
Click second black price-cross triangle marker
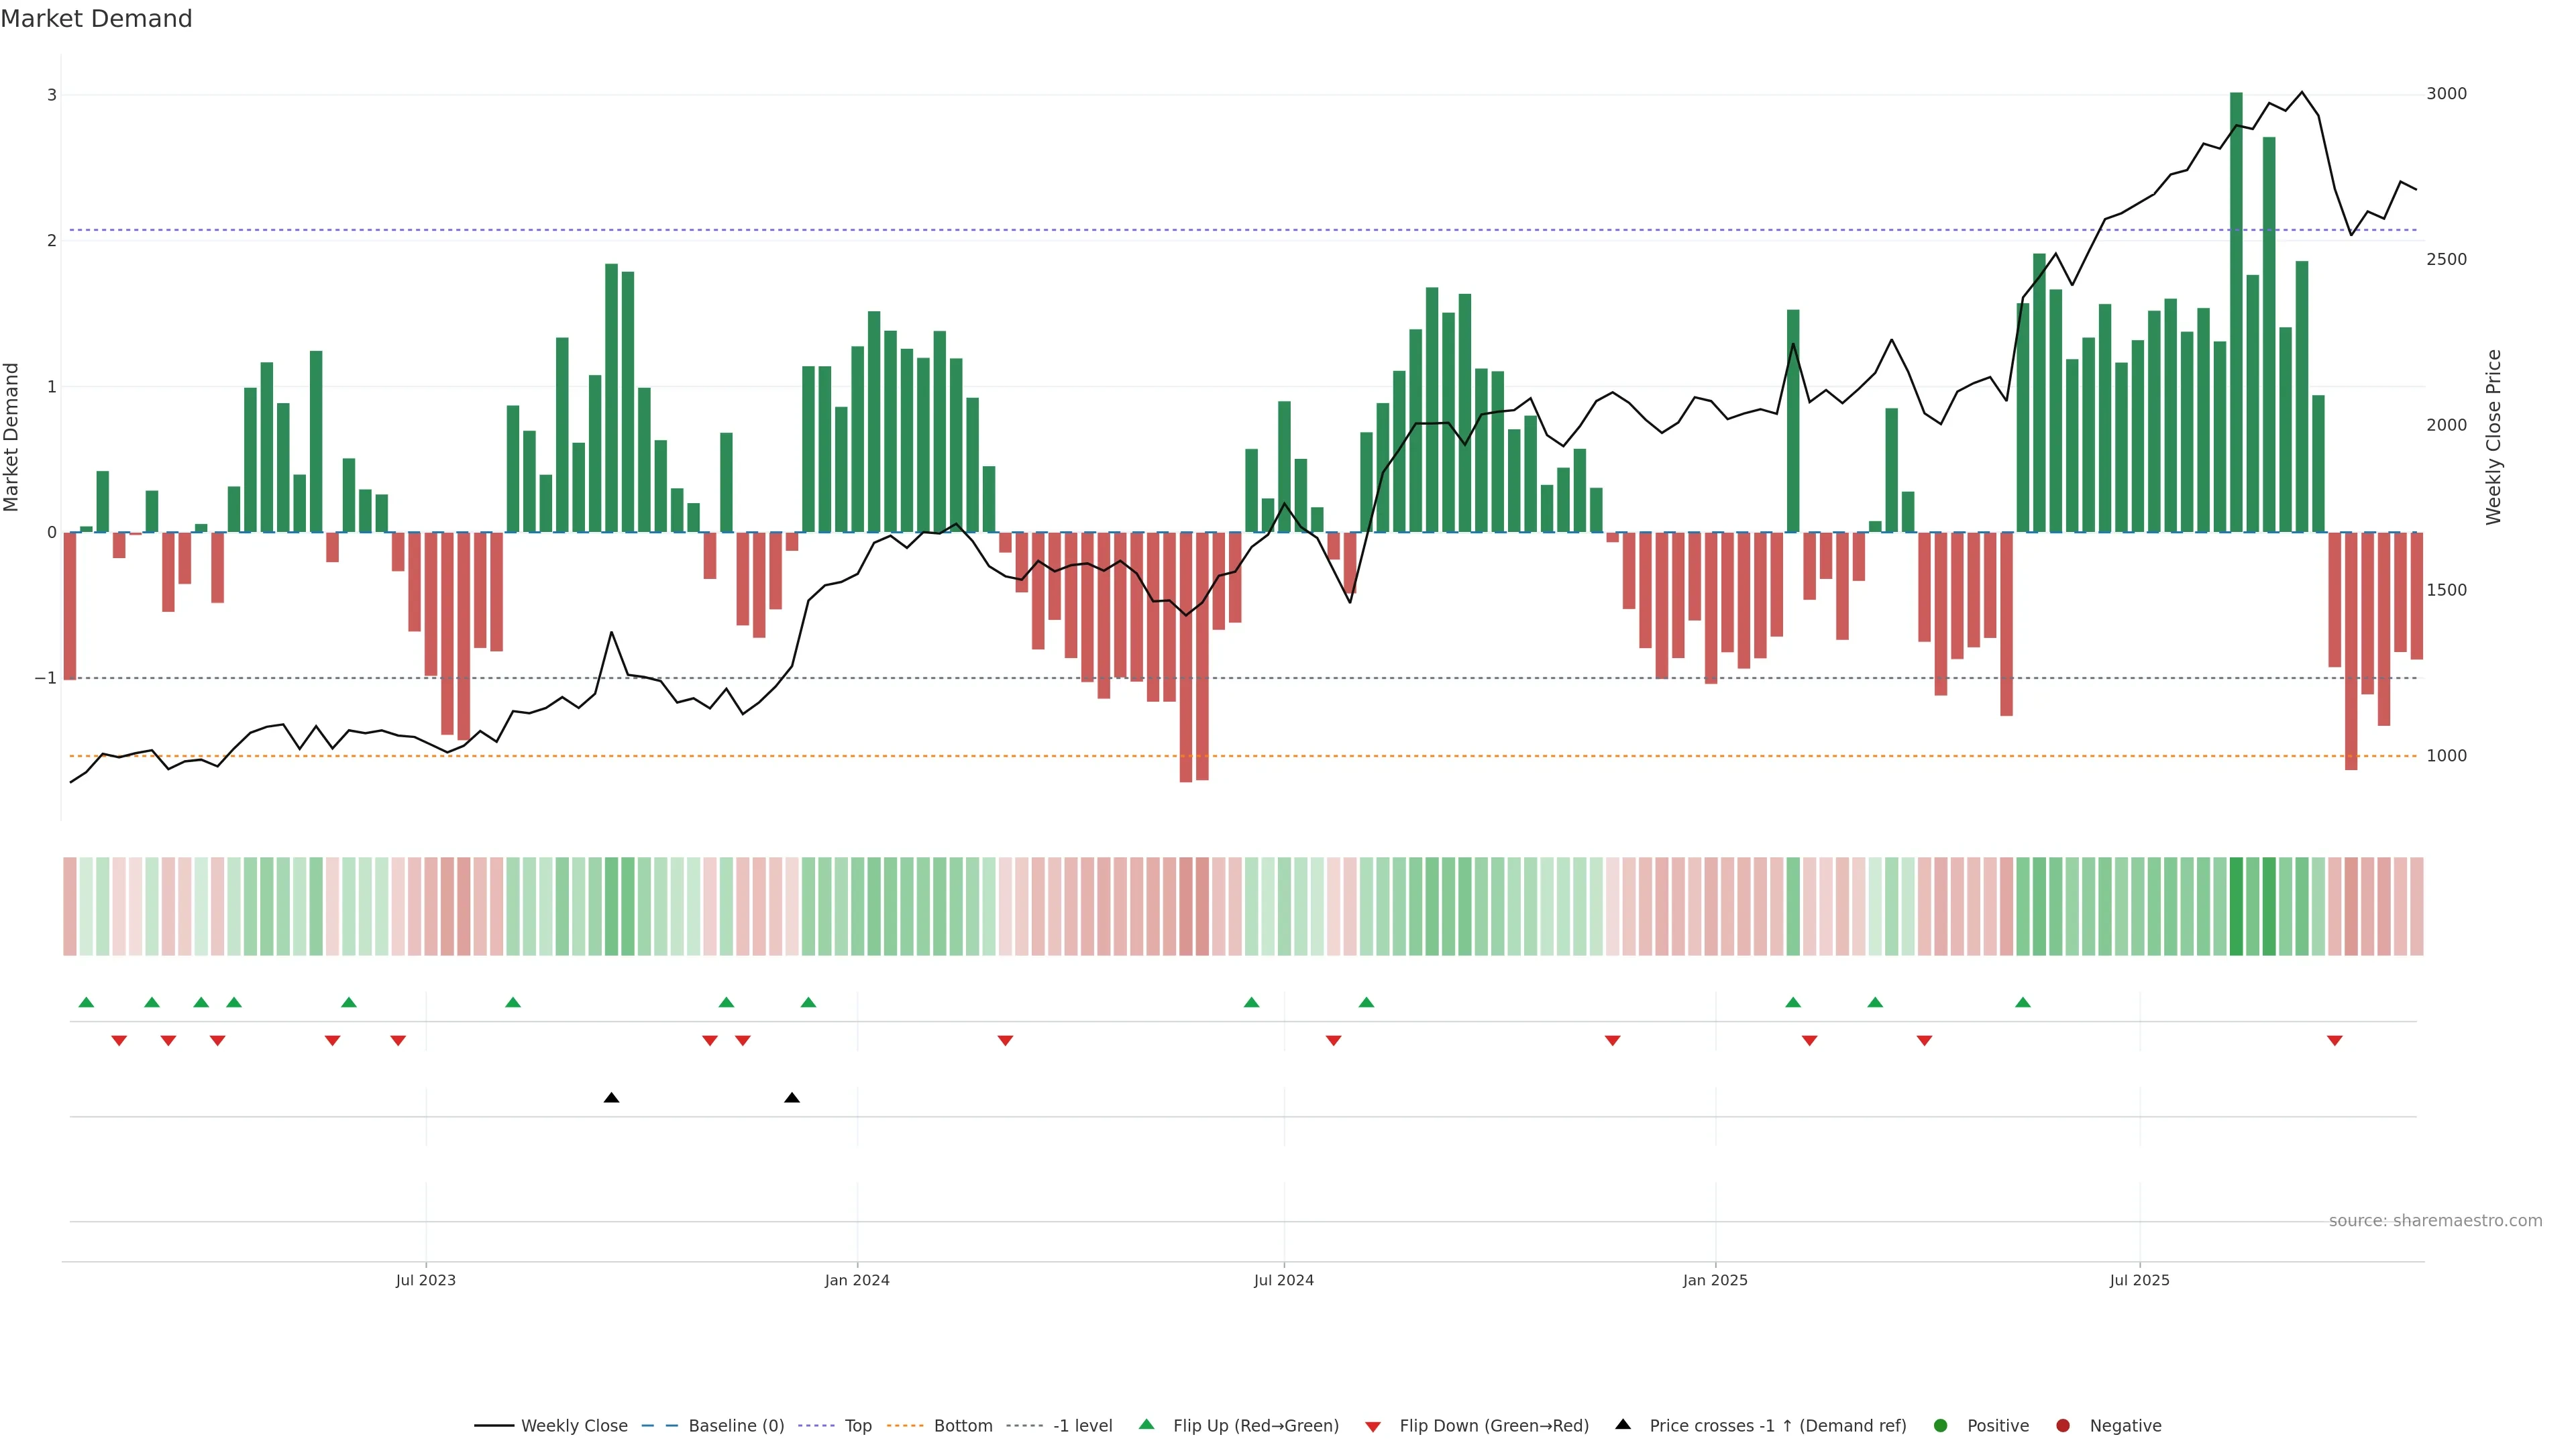point(792,1098)
